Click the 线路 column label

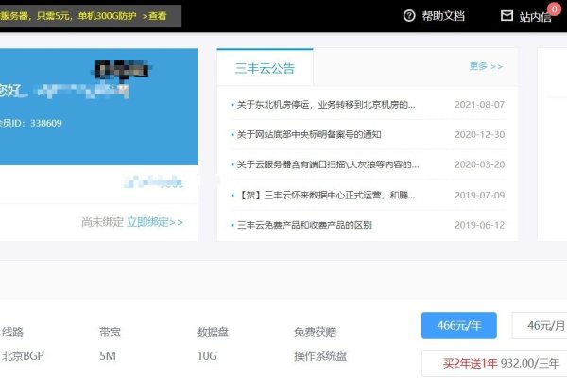click(12, 332)
